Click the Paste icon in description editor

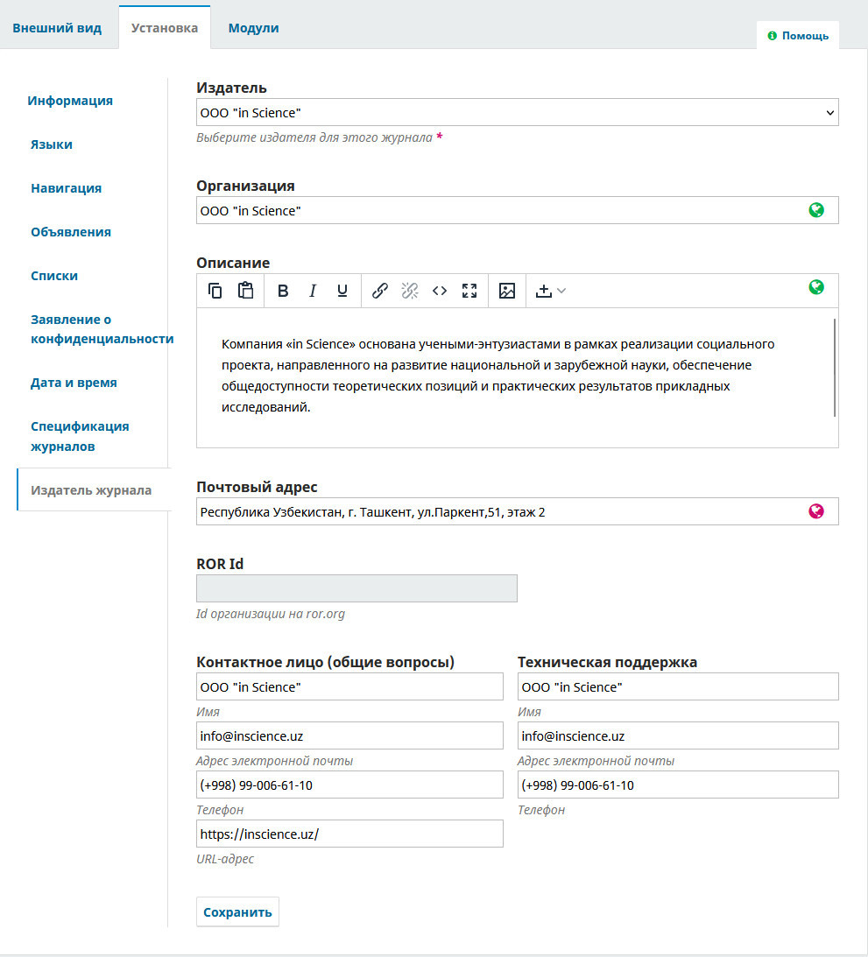[245, 291]
